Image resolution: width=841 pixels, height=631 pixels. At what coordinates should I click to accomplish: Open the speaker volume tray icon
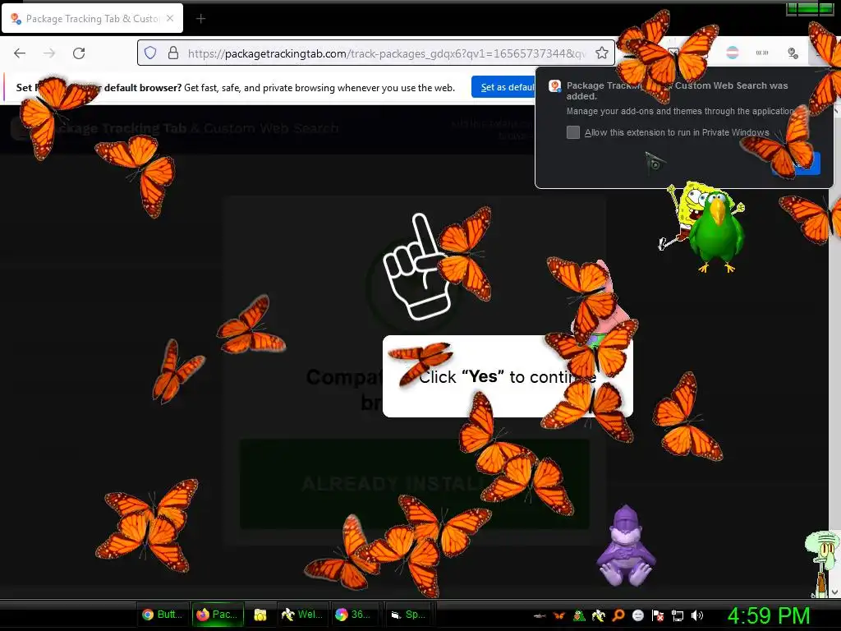tap(697, 615)
